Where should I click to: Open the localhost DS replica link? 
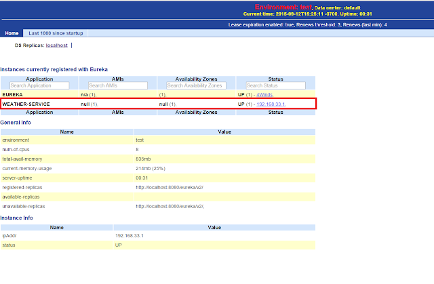(x=57, y=45)
